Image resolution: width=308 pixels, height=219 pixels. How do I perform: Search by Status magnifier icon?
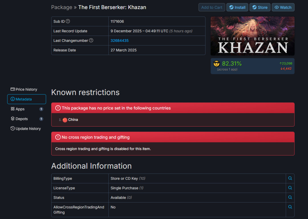click(290, 197)
